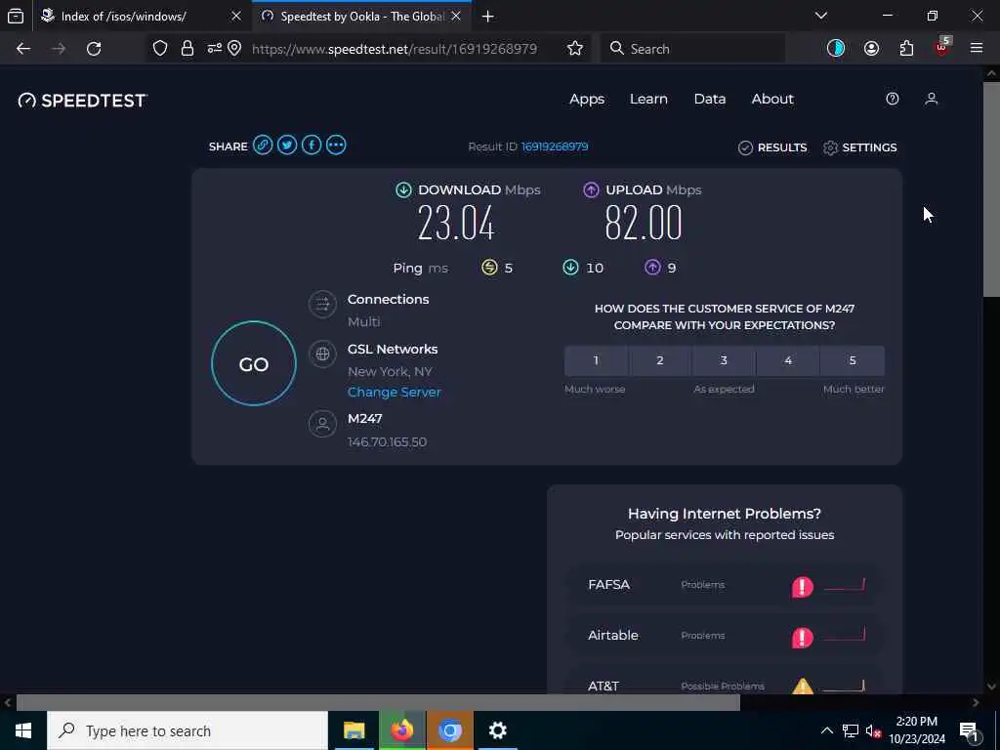
Task: Click the GSL Networks globe icon
Action: (322, 354)
